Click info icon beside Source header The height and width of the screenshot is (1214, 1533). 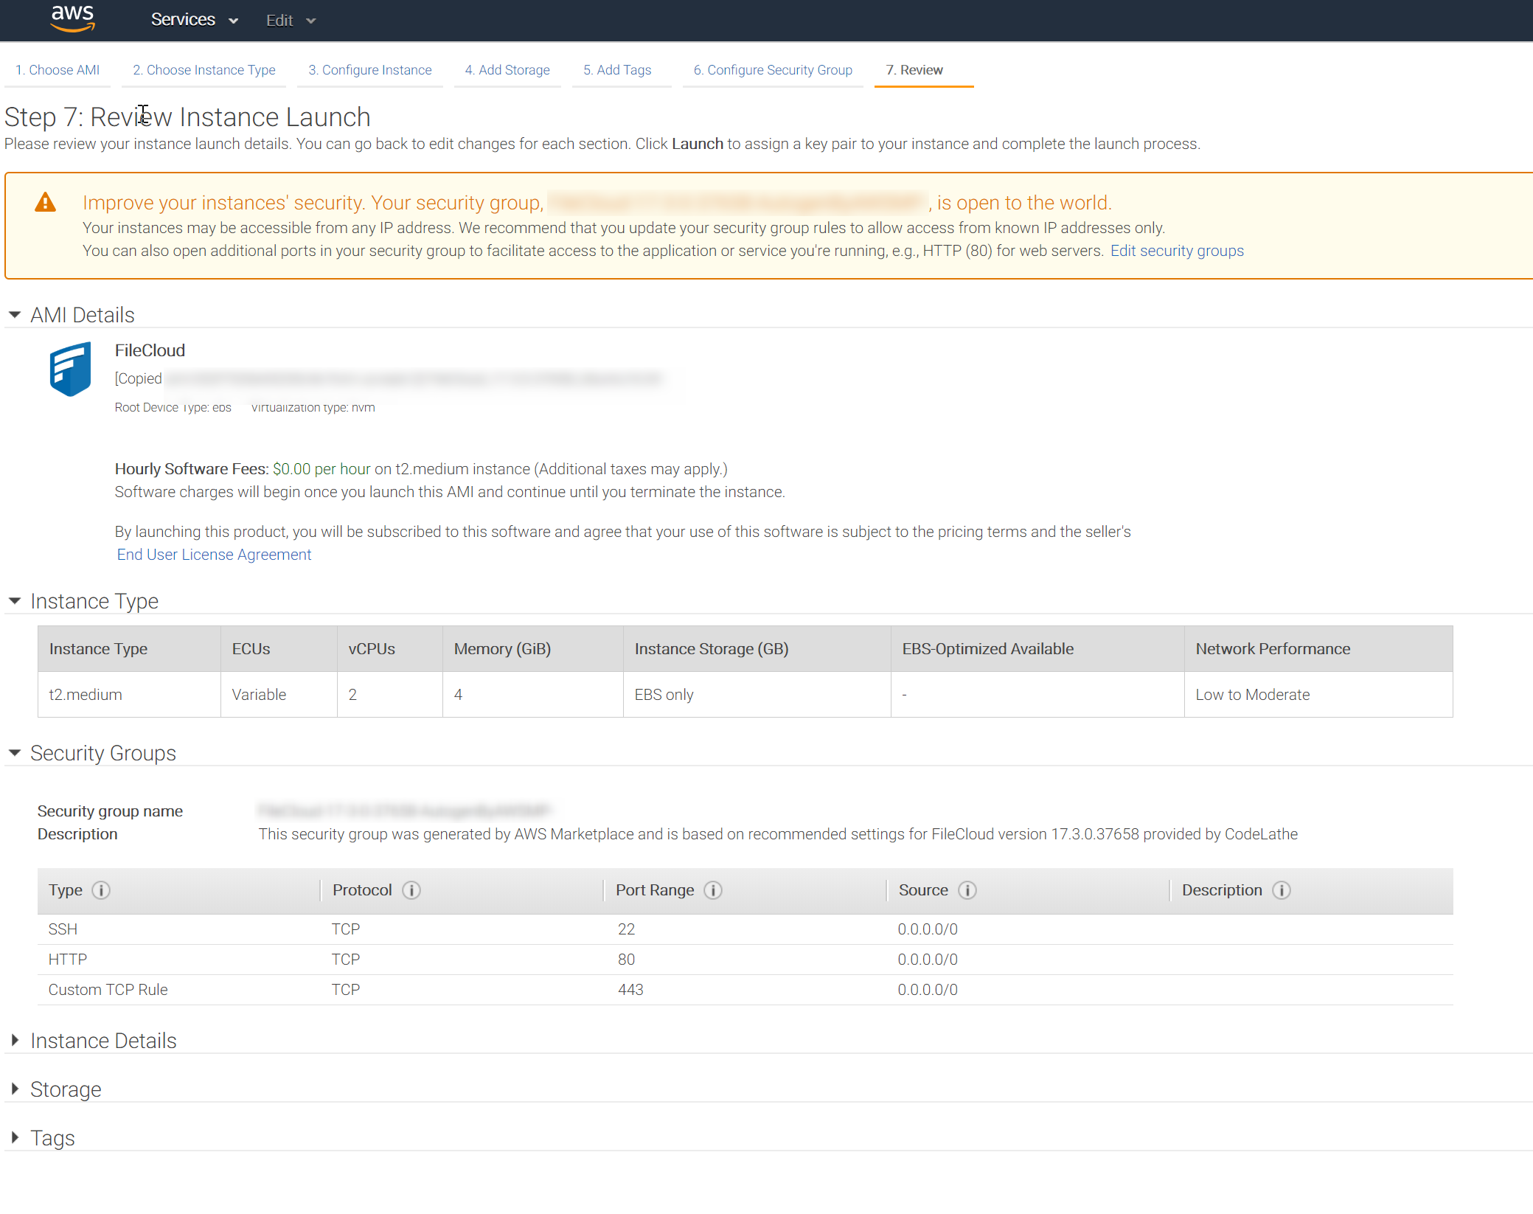click(x=967, y=890)
